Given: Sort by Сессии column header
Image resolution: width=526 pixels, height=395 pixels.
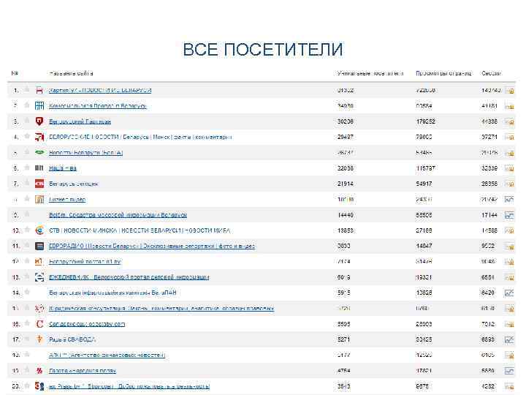Looking at the screenshot, I should (x=491, y=73).
